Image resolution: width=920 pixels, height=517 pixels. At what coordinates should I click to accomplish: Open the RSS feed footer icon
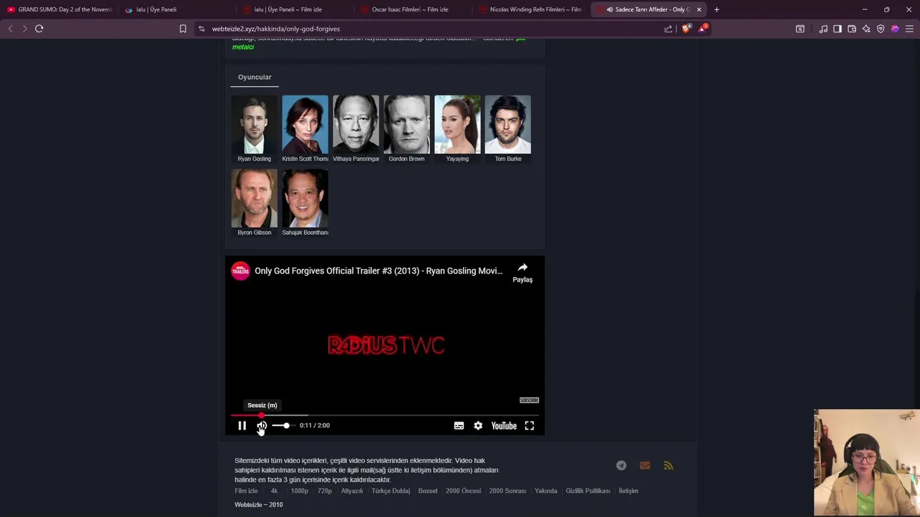(668, 465)
